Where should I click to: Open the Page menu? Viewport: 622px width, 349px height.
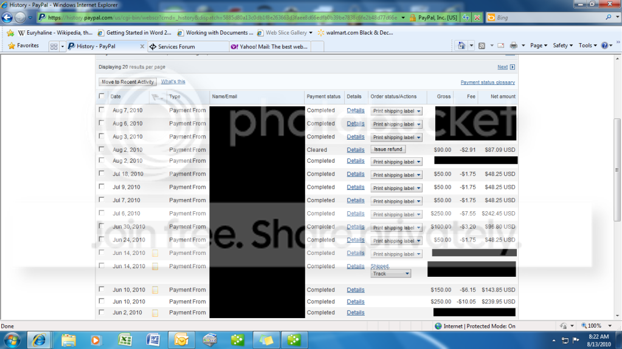tap(538, 46)
